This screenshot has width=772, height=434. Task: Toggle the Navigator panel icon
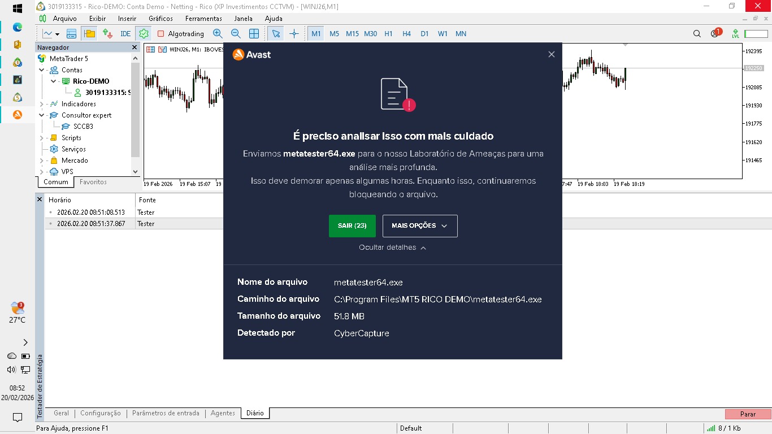click(89, 33)
